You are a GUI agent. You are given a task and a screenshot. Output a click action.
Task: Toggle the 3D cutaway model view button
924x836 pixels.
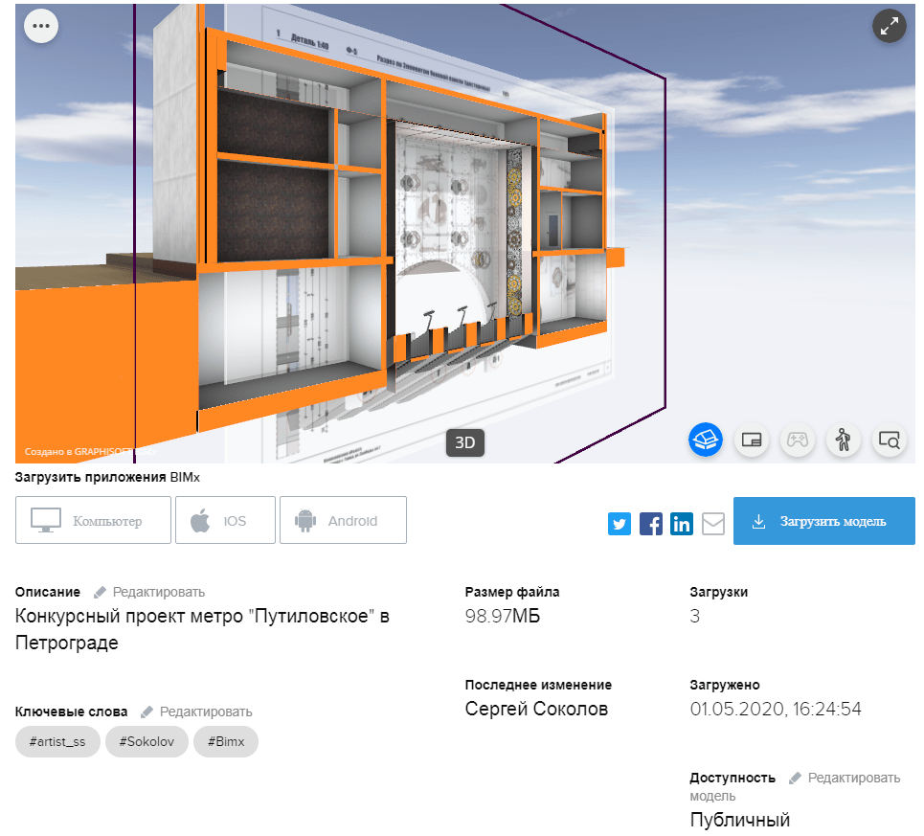(x=706, y=440)
